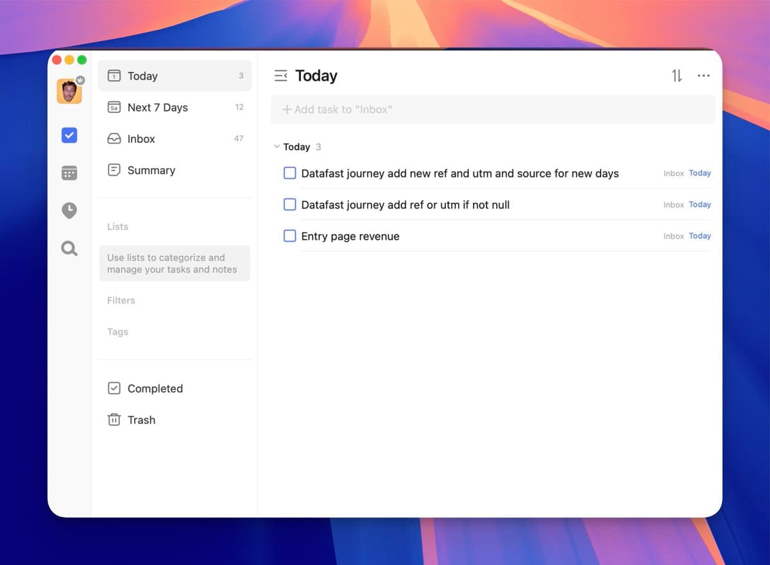The width and height of the screenshot is (770, 565).
Task: Click the Inbox label on 'if not null' row
Action: 674,205
